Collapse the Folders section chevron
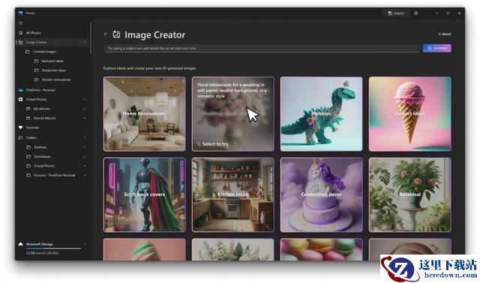 tap(85, 138)
